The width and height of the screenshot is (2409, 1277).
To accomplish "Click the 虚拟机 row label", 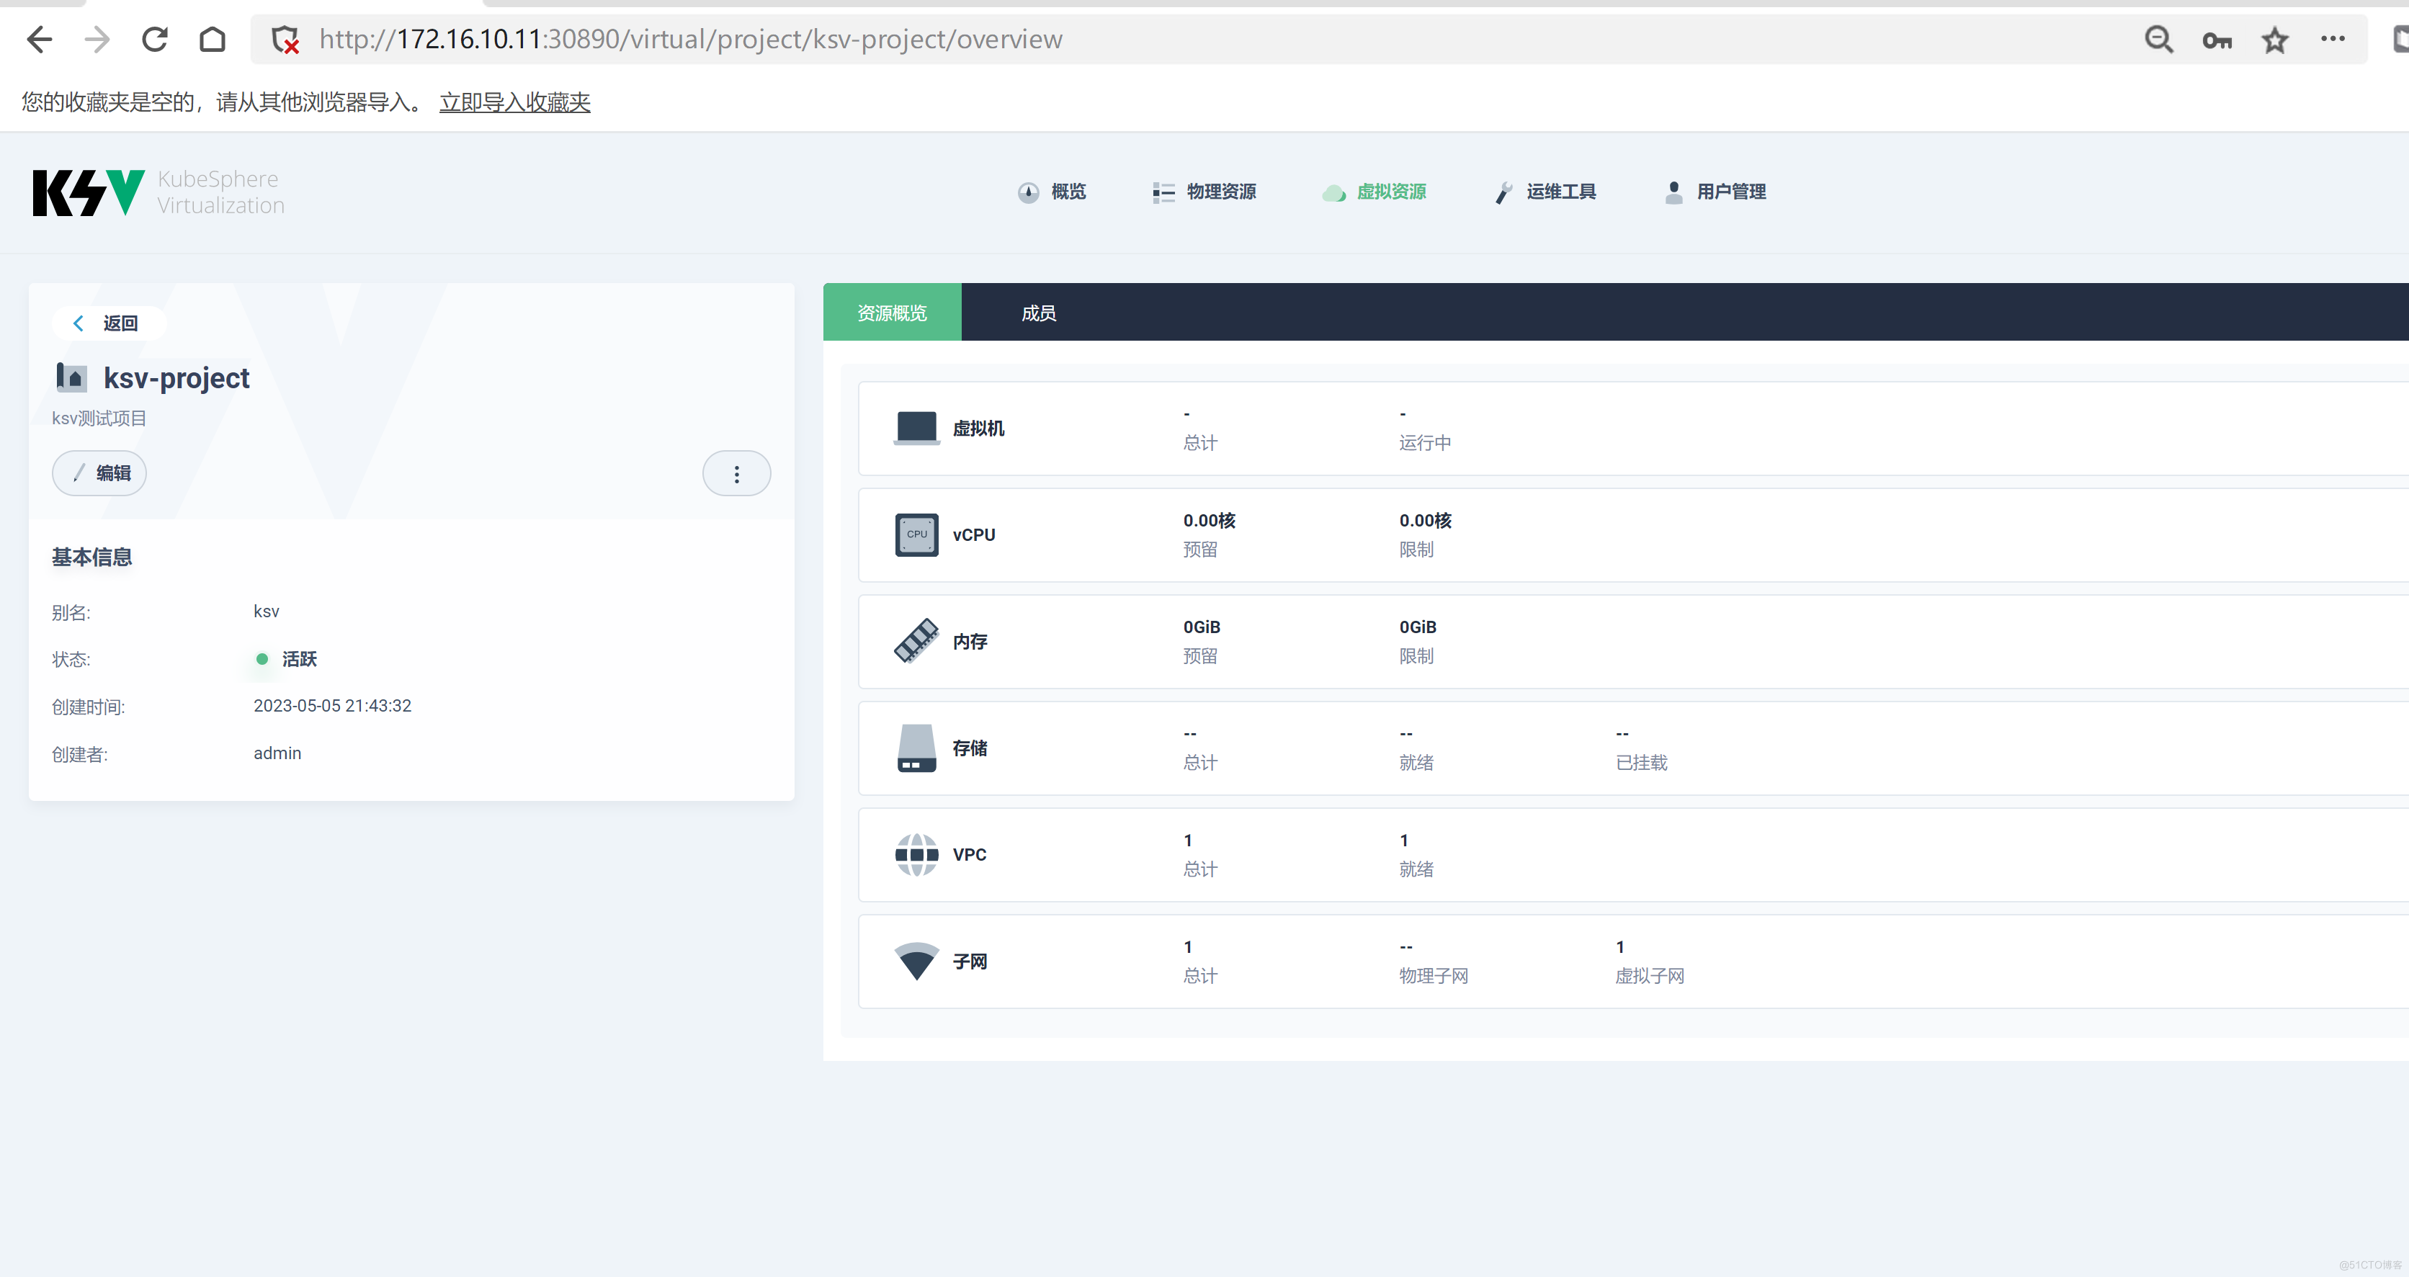I will tap(978, 428).
